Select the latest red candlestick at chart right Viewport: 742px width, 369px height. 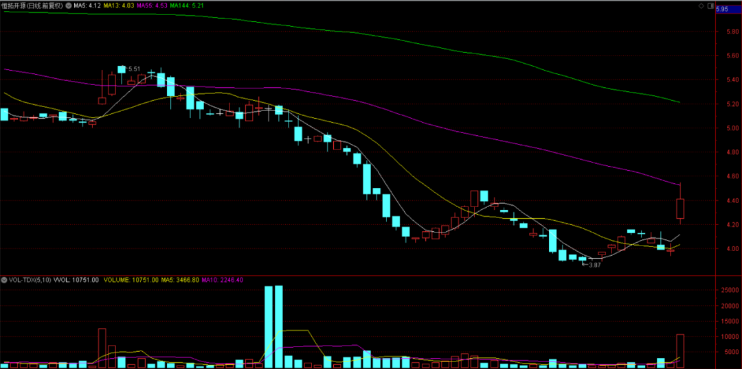(680, 209)
